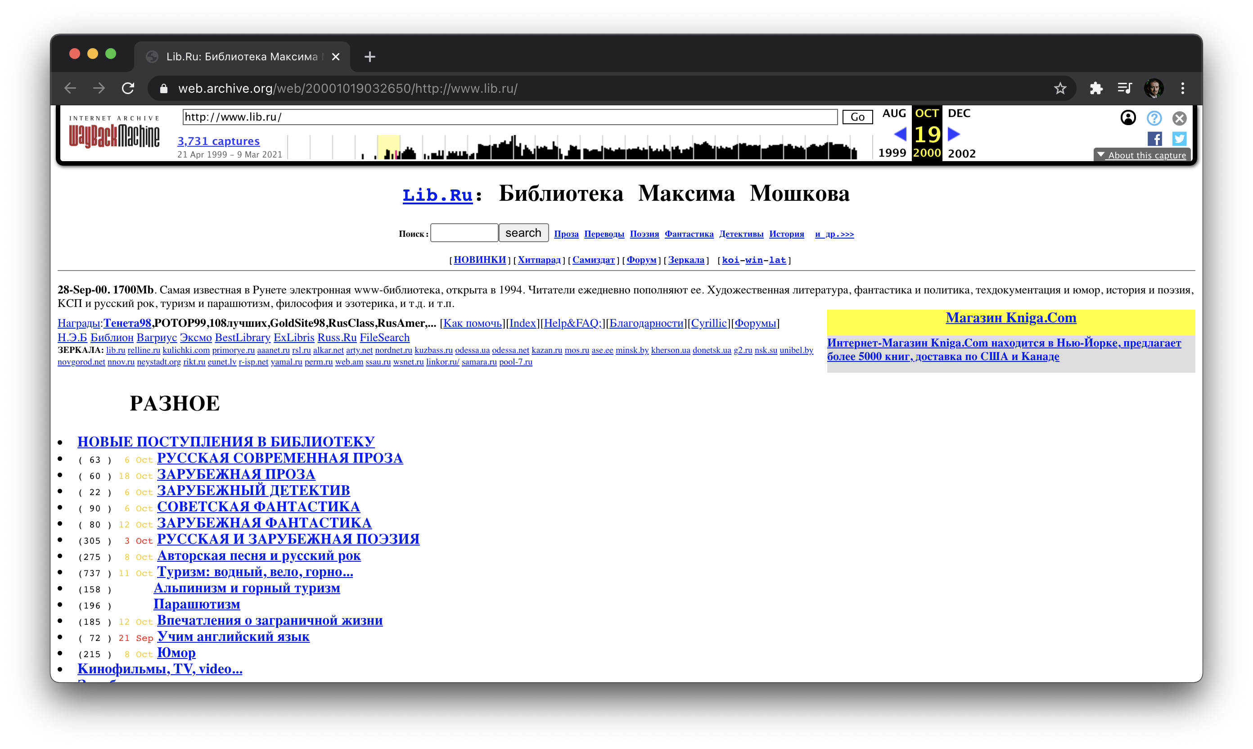Click the reload page icon
Viewport: 1253px width, 749px height.
click(128, 87)
